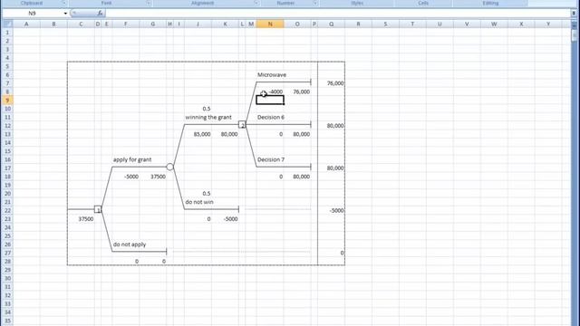580x326 pixels.
Task: Select the Decision 7 label cell
Action: [271, 159]
